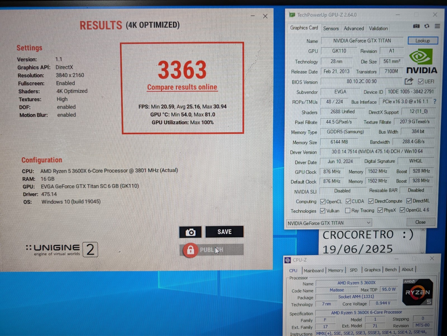Click the CPU-Z Name field AMD Ryzen 5 3600X
This screenshot has height=336, width=447.
[356, 283]
